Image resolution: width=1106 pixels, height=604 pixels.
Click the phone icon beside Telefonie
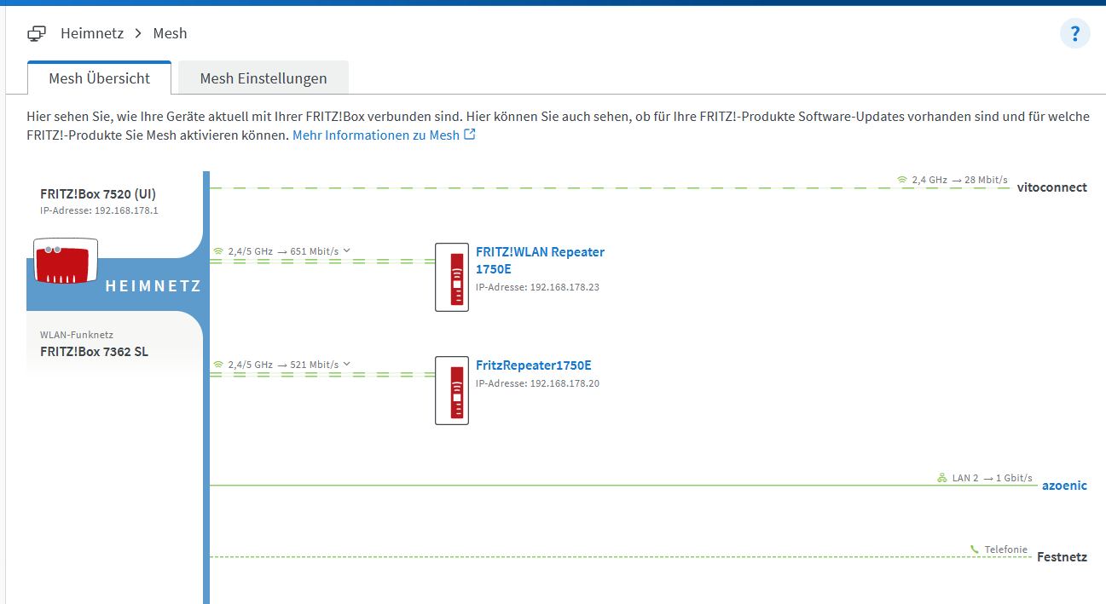975,549
